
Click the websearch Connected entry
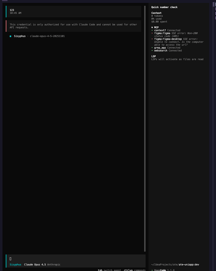(x=168, y=51)
